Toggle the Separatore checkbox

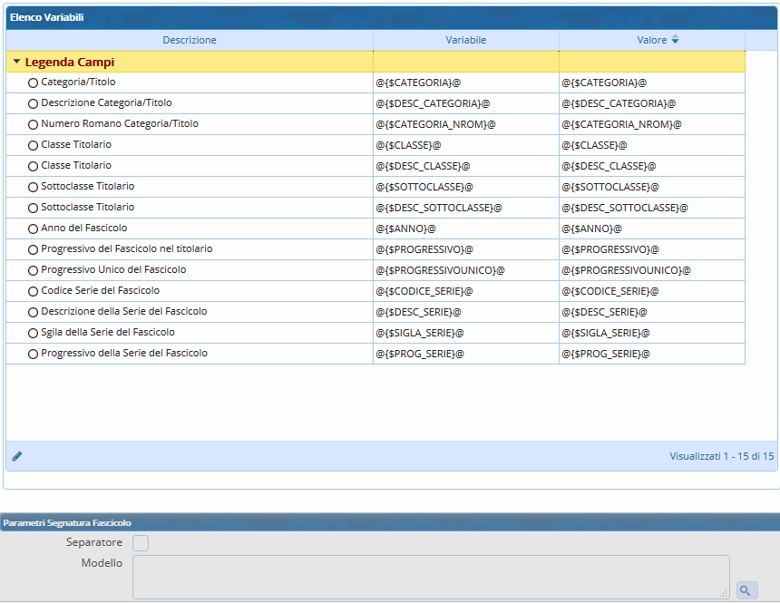point(141,543)
